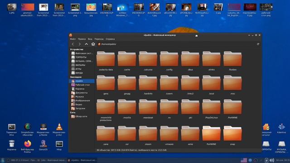Image resolution: width=290 pixels, height=163 pixels.
Task: Select the .newsboat folder
Action: click(x=148, y=109)
